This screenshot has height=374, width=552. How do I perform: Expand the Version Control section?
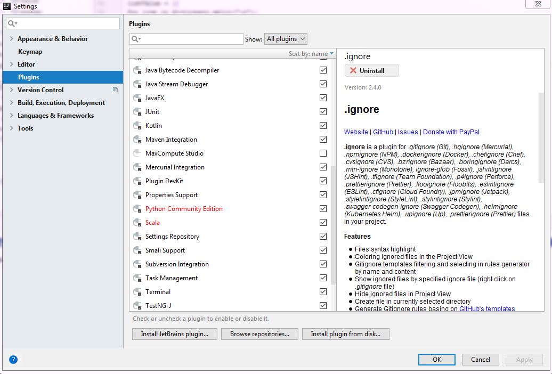click(x=12, y=90)
